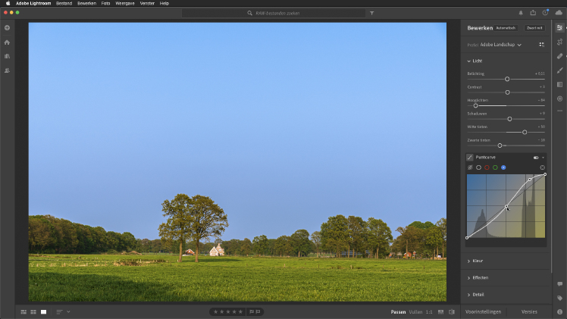Set zoom to Vullen
This screenshot has height=319, width=567.
(x=415, y=311)
